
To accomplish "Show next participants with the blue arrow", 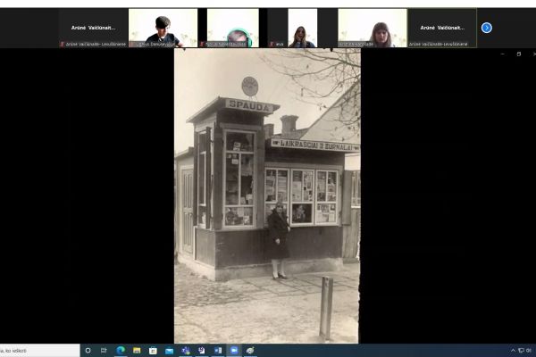I will 487,28.
